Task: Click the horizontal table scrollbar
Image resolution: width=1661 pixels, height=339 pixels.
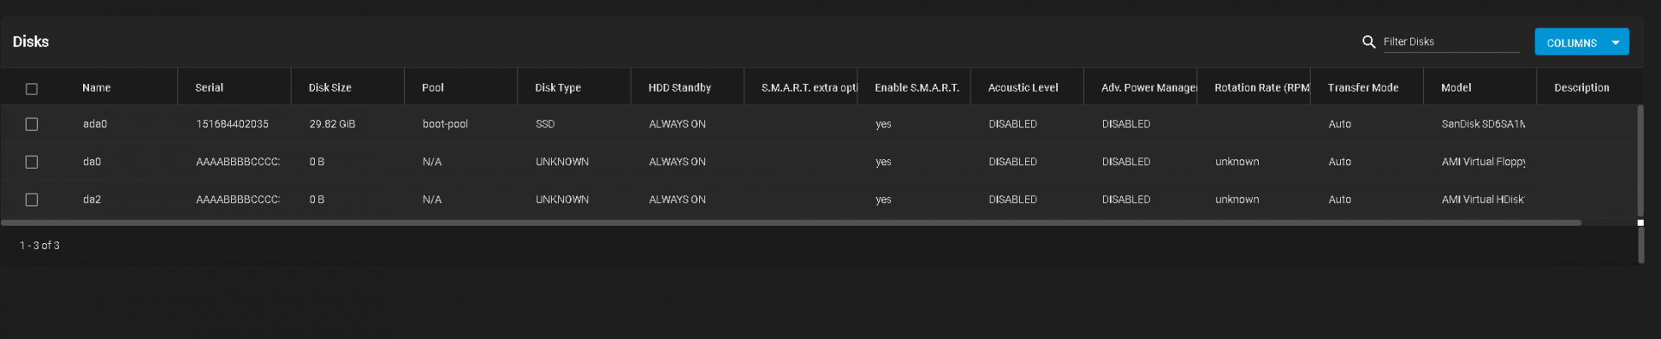Action: tap(791, 222)
